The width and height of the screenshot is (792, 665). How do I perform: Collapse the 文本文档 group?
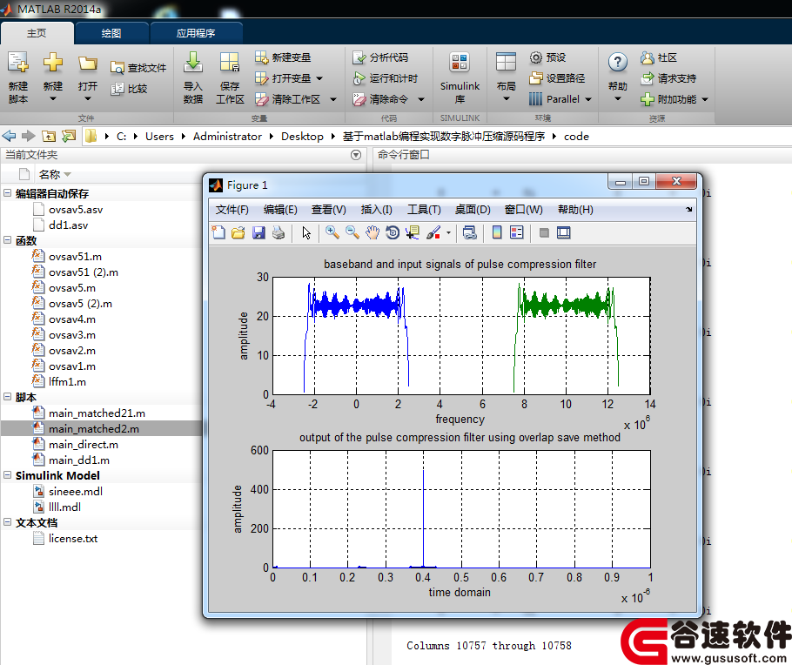pos(7,522)
